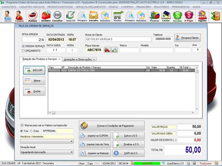Expand the Situação Atual dropdown
Screen dimensions: 222x166
72,152
